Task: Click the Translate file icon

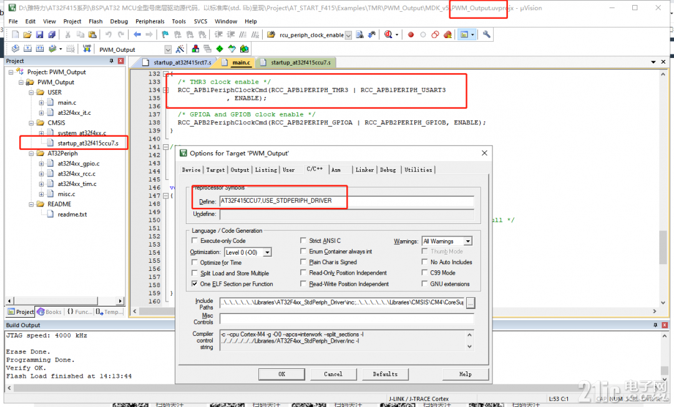Action: pyautogui.click(x=16, y=49)
